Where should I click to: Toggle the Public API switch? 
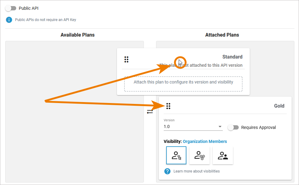(11, 8)
